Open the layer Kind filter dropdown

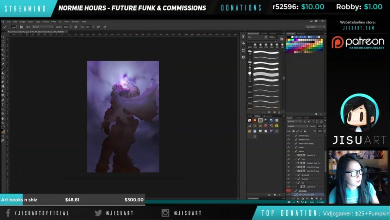click(294, 121)
